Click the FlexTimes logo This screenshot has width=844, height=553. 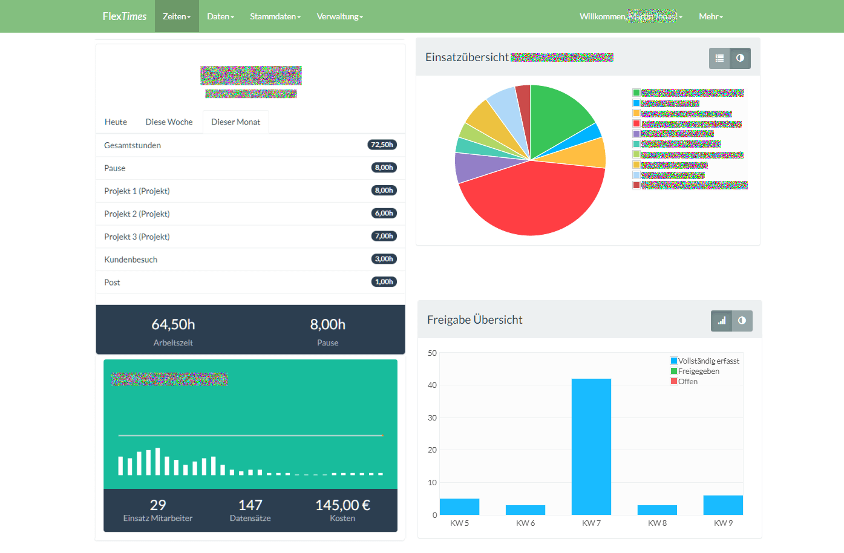coord(125,16)
